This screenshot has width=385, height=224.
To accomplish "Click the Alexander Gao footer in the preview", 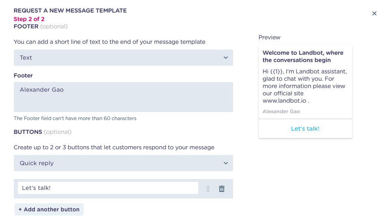I will pyautogui.click(x=281, y=111).
